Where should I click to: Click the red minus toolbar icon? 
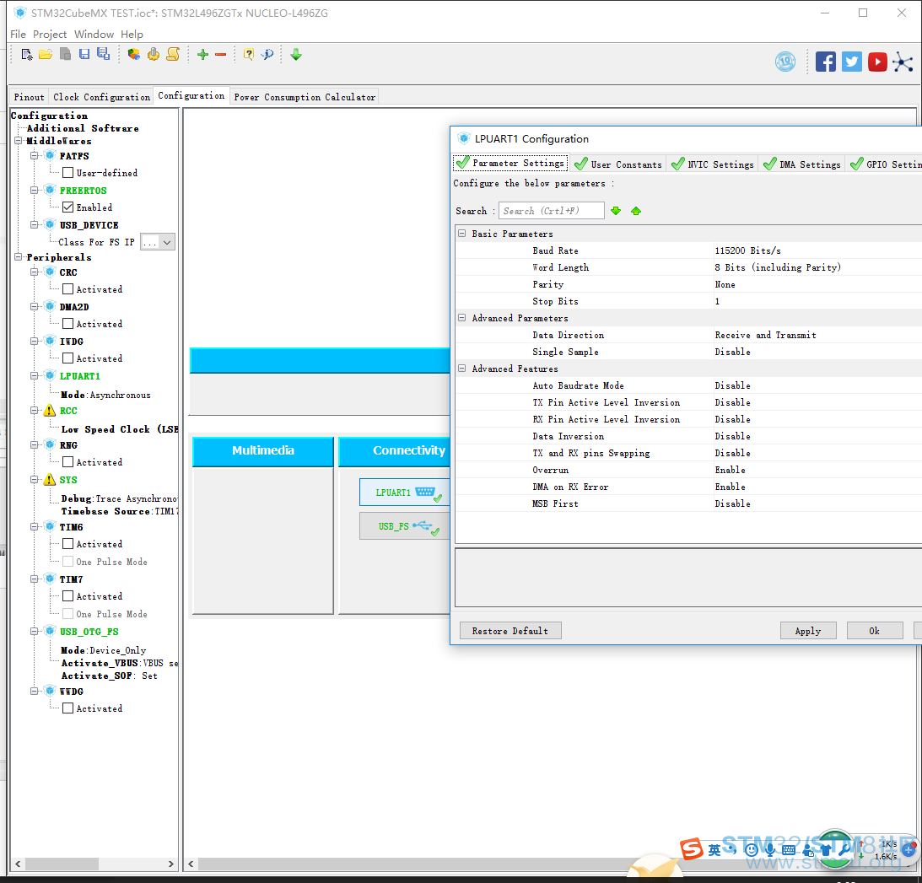(220, 55)
